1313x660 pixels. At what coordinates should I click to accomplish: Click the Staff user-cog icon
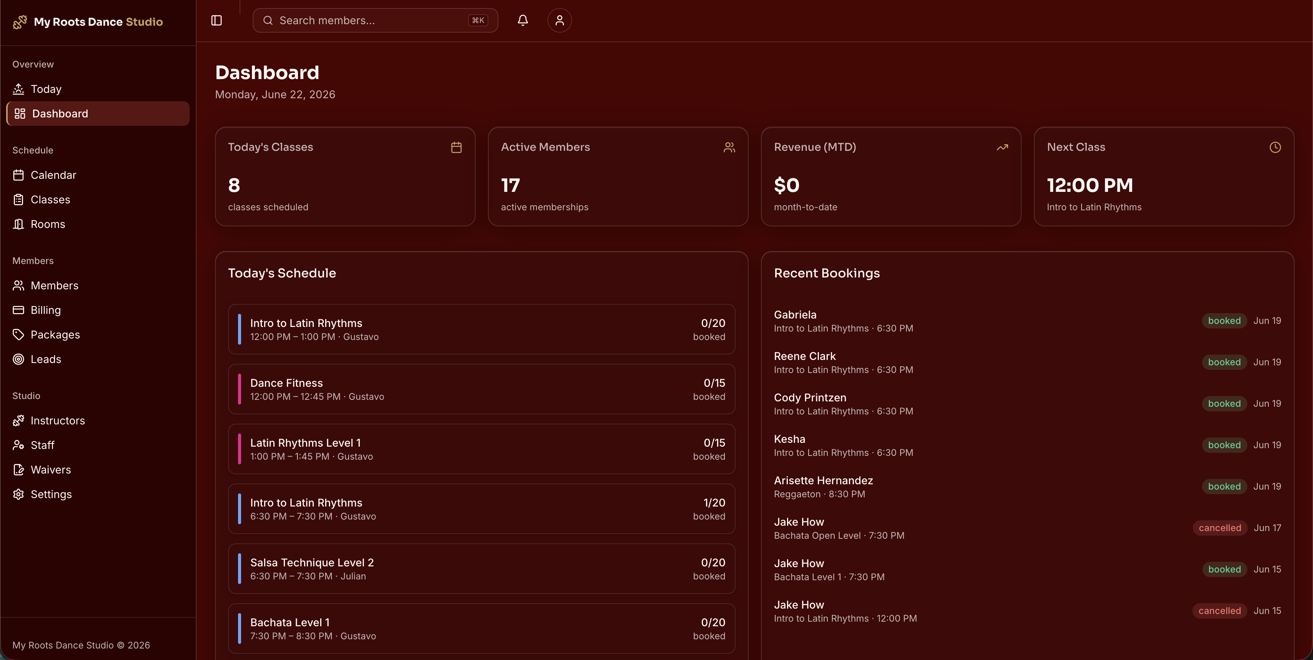(x=18, y=445)
